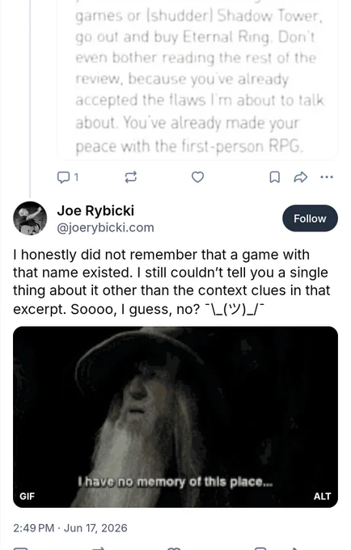
Task: Expand the Eternal Ring review excerpt image
Action: coord(197,79)
